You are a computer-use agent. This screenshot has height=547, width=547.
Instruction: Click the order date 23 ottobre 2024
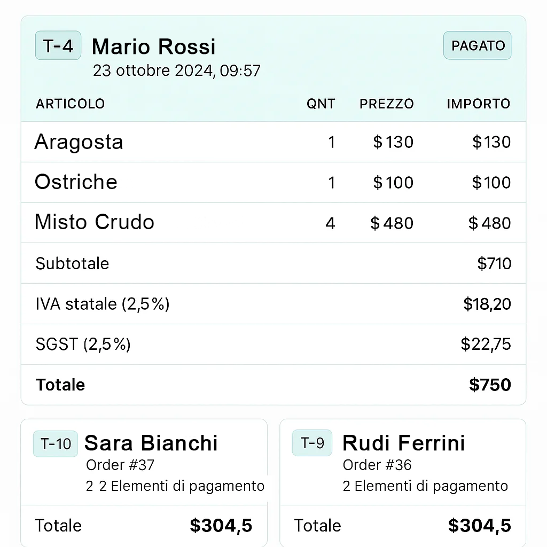[177, 71]
